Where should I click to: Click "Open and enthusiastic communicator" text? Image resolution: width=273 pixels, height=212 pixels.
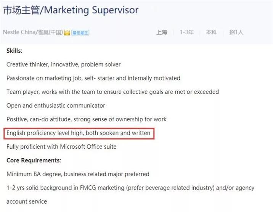click(56, 106)
